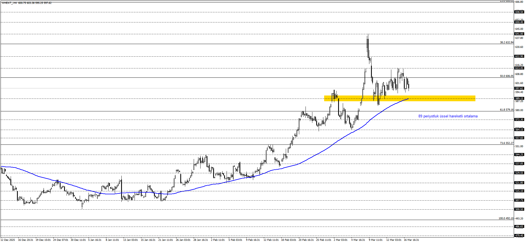525x243 pixels.
Task: Click the 613.45 horizontal line price label
Action: coord(519,68)
